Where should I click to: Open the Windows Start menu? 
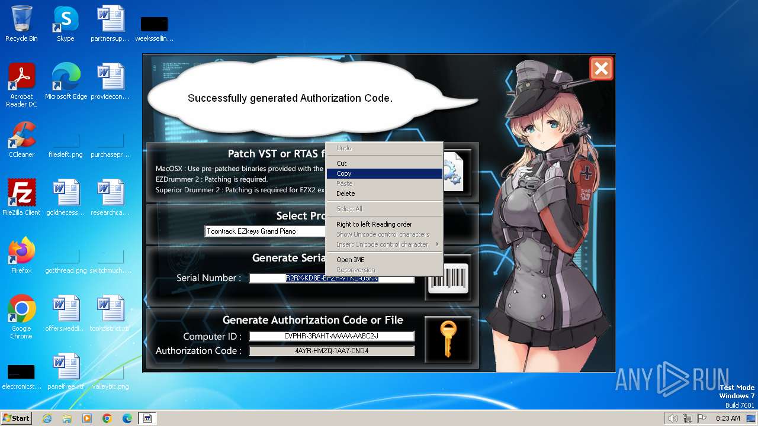tap(16, 418)
